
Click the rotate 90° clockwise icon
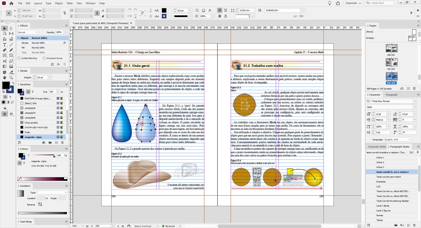point(129,10)
